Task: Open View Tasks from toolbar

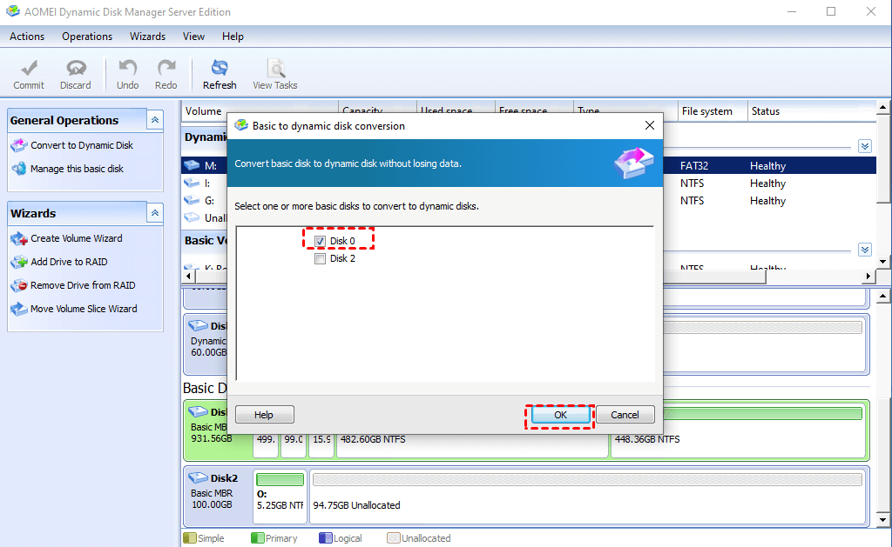Action: point(275,75)
